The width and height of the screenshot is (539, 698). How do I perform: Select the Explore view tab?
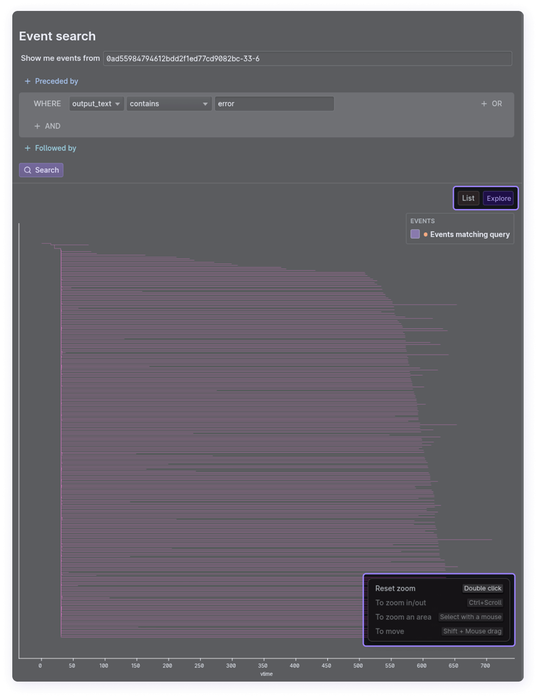498,198
